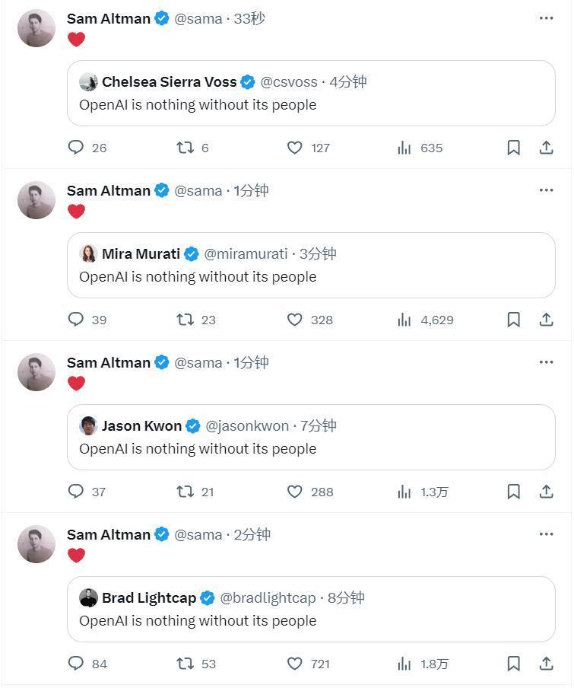The width and height of the screenshot is (574, 688).
Task: Share the post quoting Mira Murati
Action: pyautogui.click(x=546, y=320)
